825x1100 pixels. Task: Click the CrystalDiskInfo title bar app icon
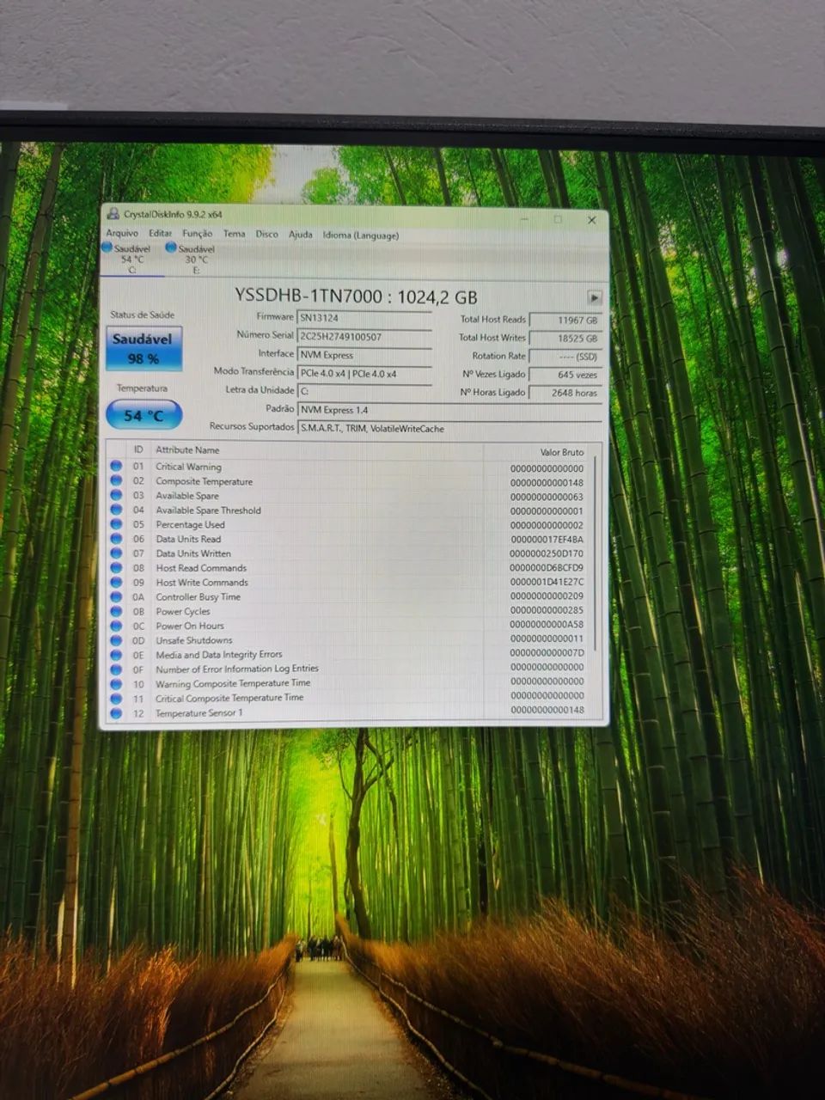click(113, 214)
